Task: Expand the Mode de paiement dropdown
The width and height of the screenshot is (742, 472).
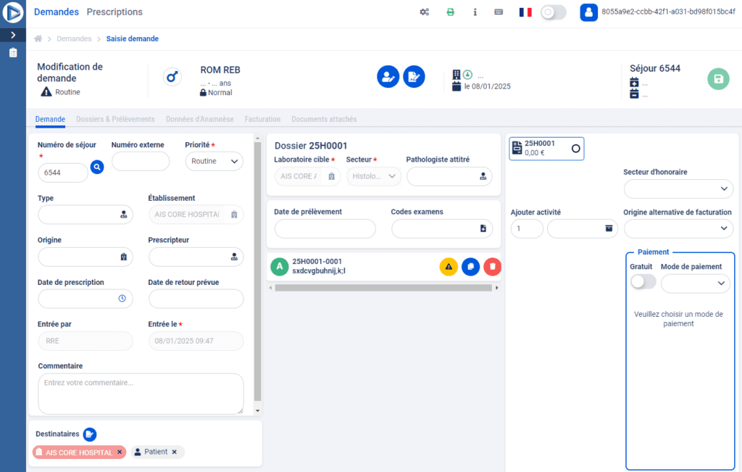Action: [695, 283]
